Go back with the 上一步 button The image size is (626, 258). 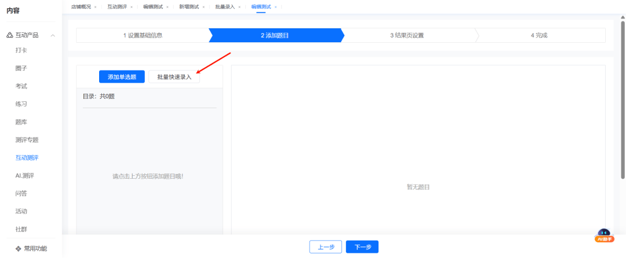pyautogui.click(x=325, y=247)
